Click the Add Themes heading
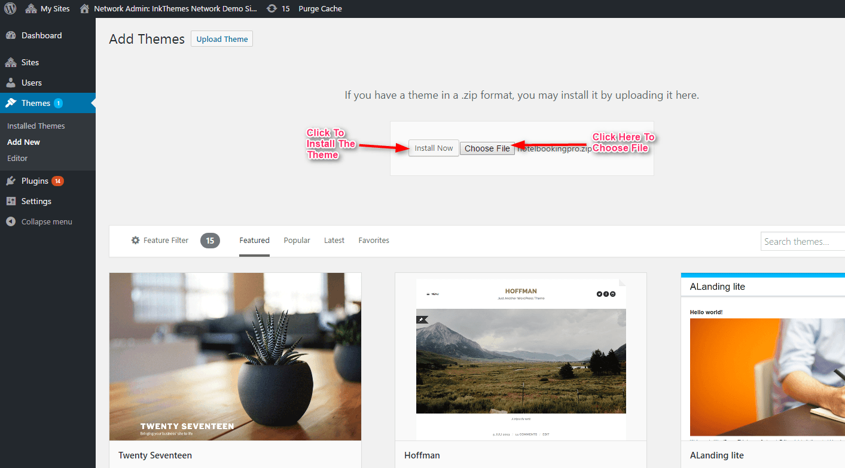Image resolution: width=845 pixels, height=468 pixels. (x=147, y=39)
